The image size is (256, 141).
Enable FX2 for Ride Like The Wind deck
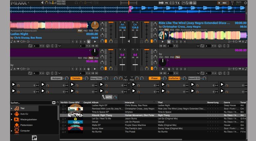[x=167, y=30]
